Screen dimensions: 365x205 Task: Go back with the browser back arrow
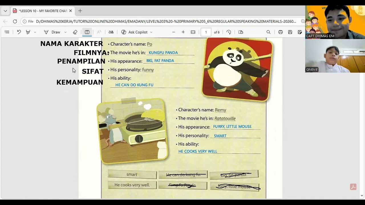[5, 21]
